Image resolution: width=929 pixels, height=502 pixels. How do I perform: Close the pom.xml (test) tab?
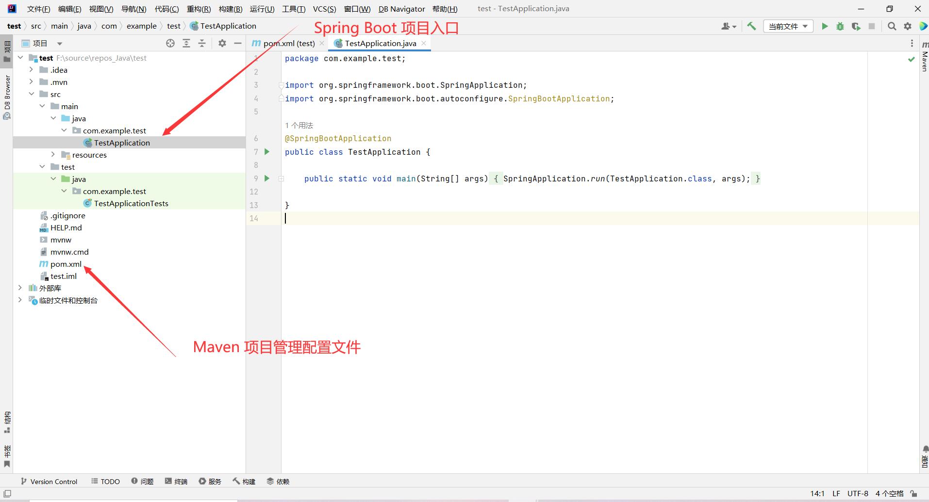[x=322, y=43]
